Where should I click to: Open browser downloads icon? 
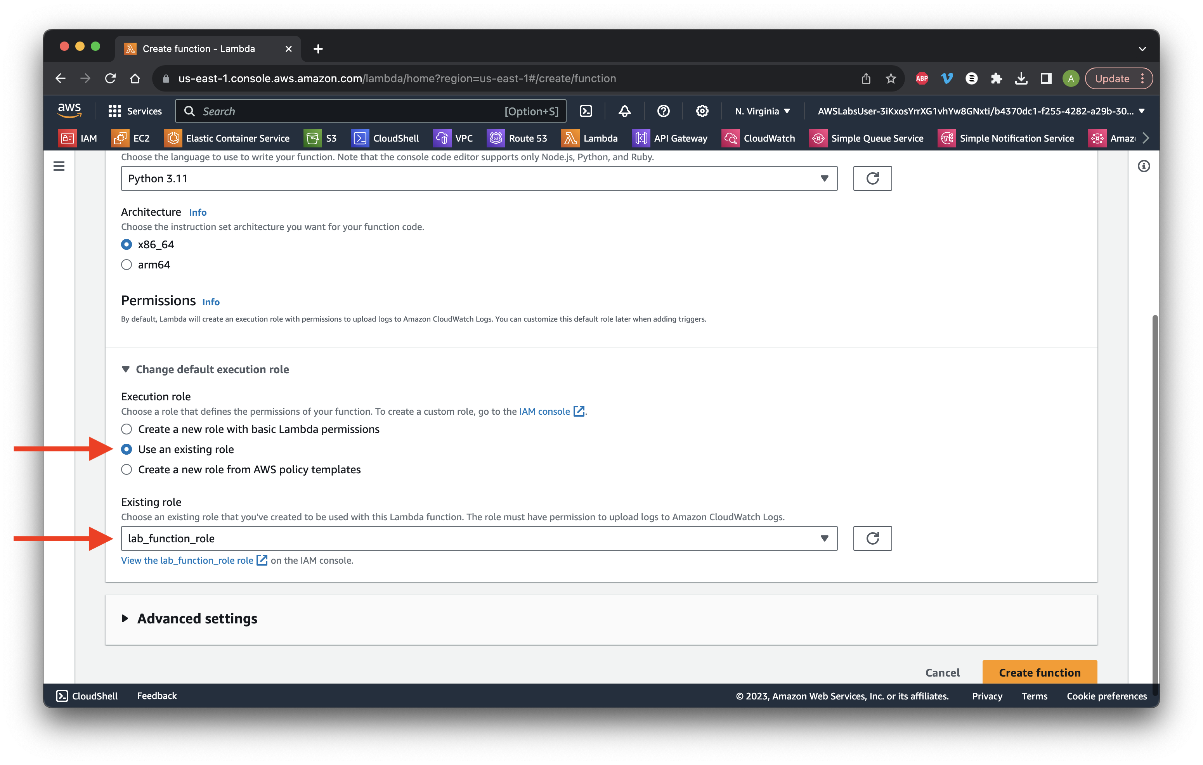point(1021,78)
